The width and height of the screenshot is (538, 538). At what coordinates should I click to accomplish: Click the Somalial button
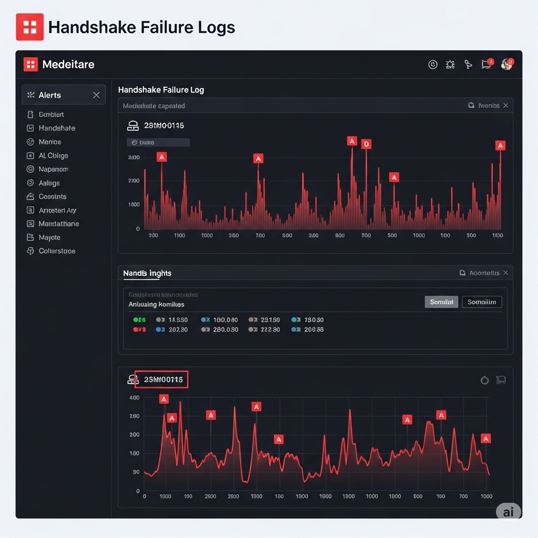click(x=441, y=302)
